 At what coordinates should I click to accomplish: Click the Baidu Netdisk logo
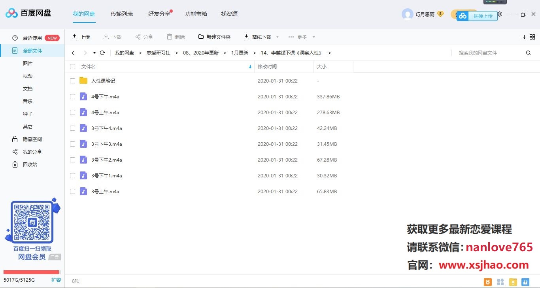(x=28, y=13)
